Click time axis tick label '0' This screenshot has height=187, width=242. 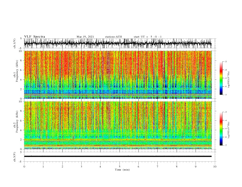click(24, 167)
